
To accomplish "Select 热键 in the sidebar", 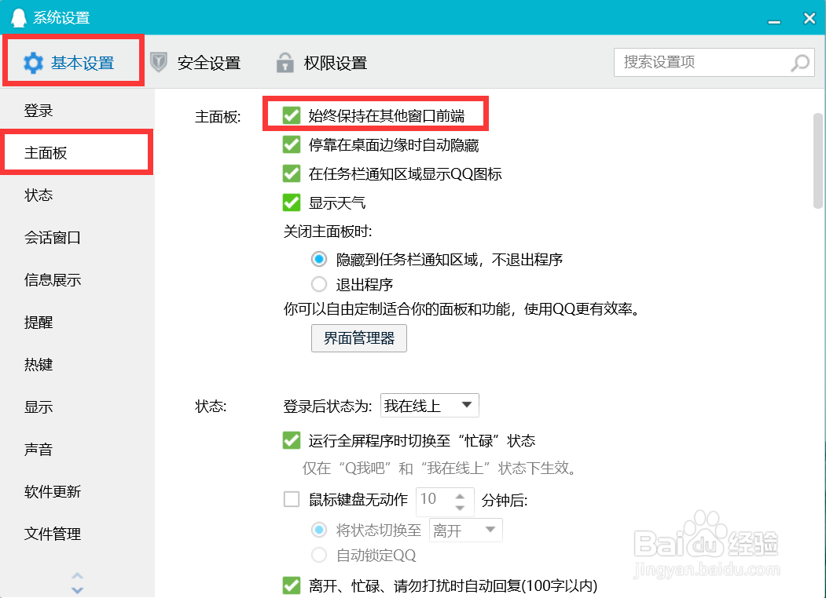I will pyautogui.click(x=78, y=364).
